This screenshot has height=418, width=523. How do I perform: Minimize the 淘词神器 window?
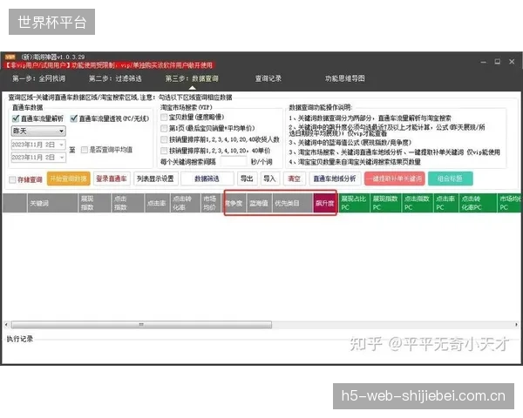click(x=483, y=62)
